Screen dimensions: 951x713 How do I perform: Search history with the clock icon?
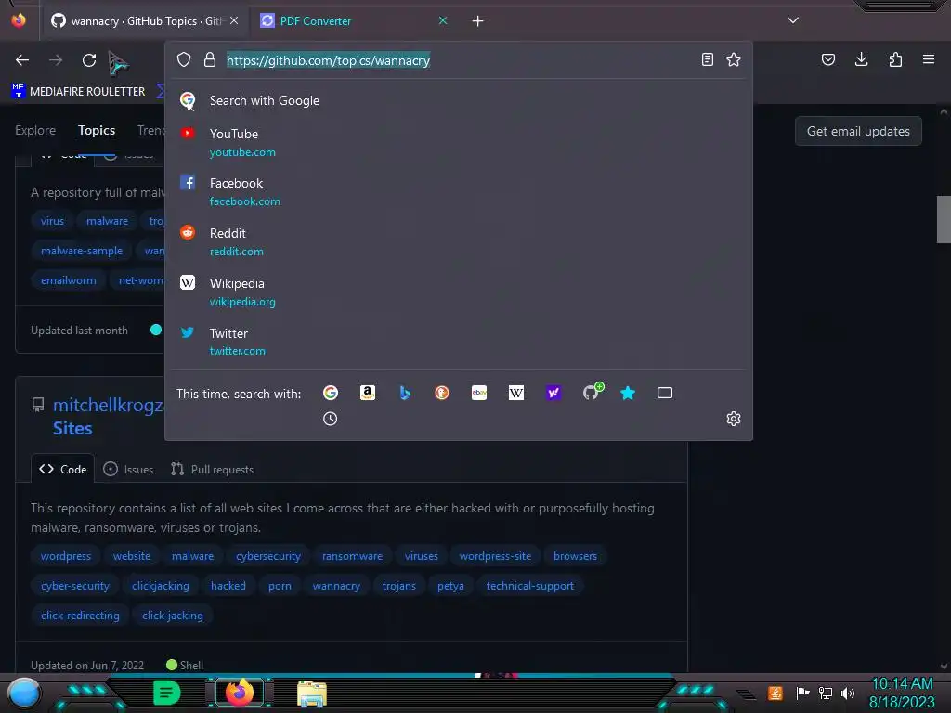(x=330, y=419)
